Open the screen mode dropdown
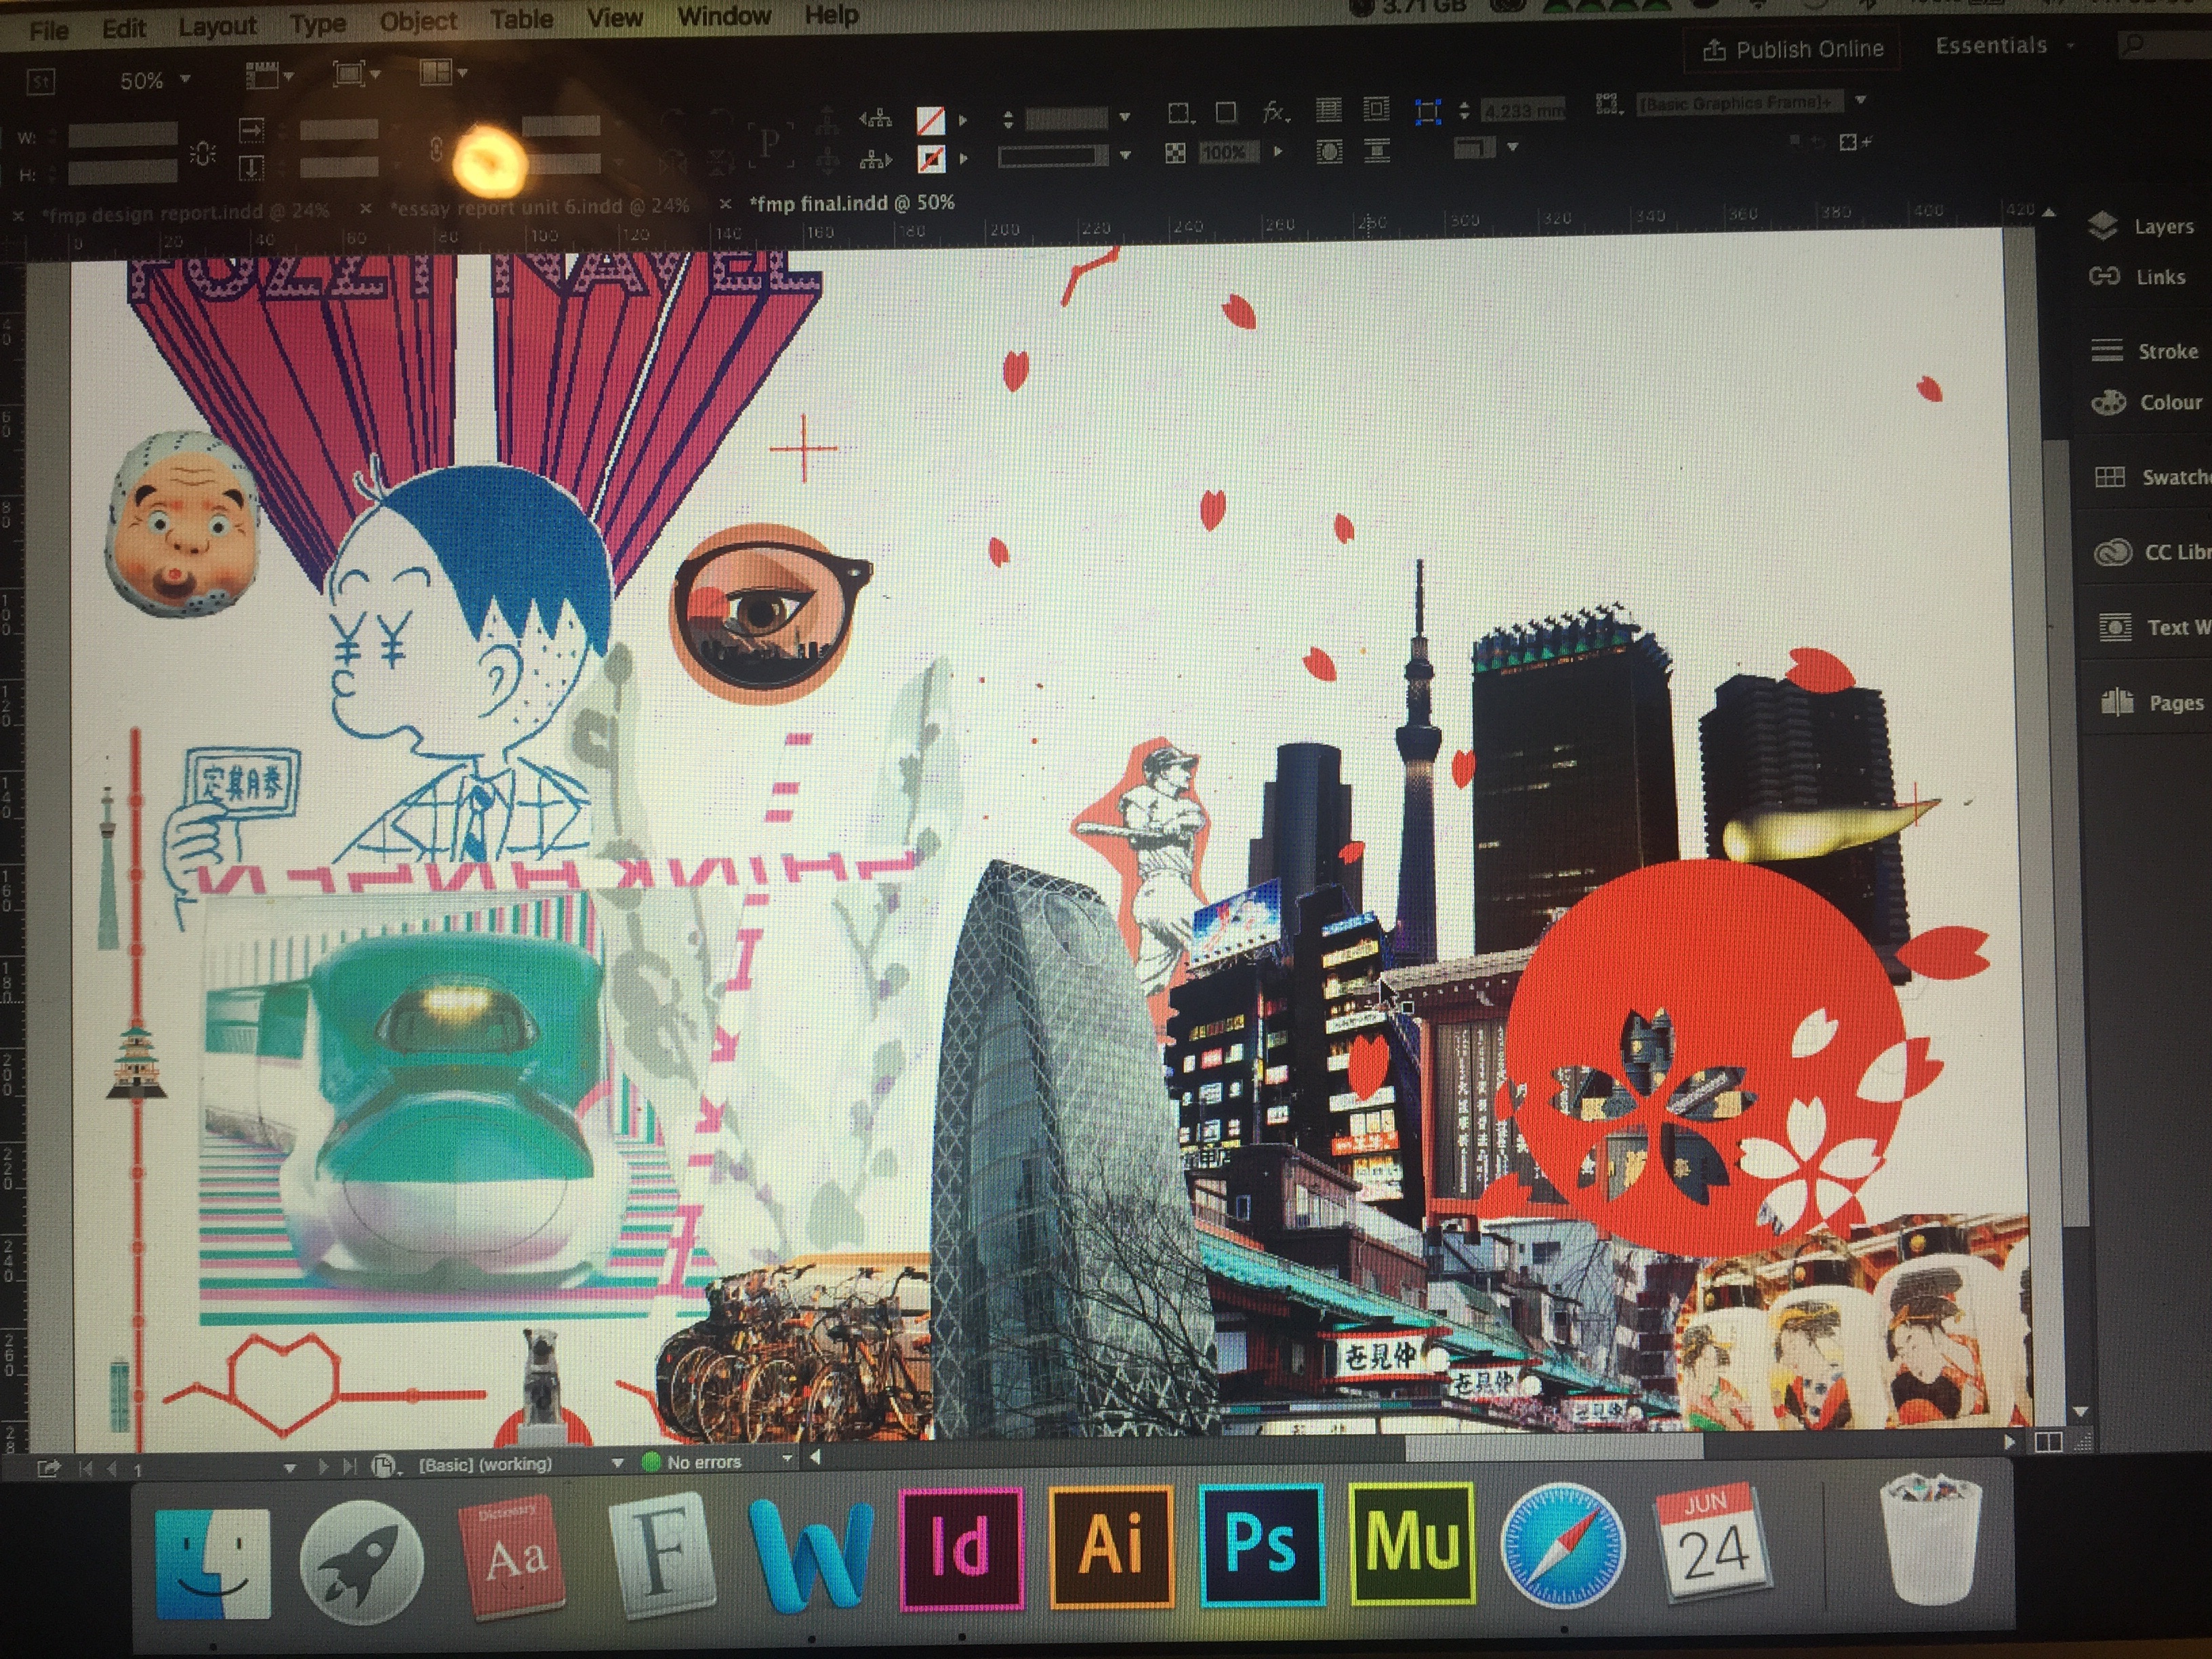 coord(356,73)
